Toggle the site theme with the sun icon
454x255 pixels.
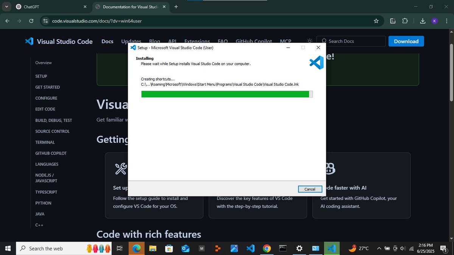pyautogui.click(x=309, y=41)
